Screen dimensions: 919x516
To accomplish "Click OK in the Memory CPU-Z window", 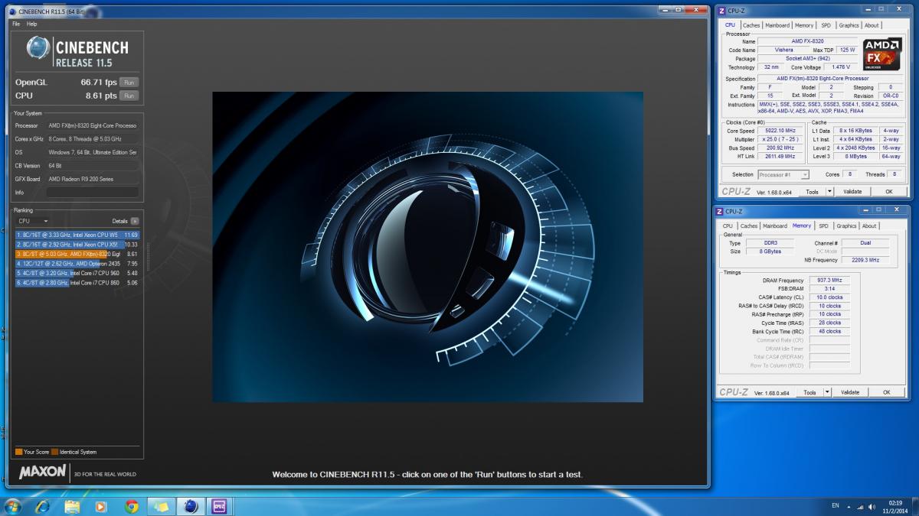I will [x=886, y=392].
